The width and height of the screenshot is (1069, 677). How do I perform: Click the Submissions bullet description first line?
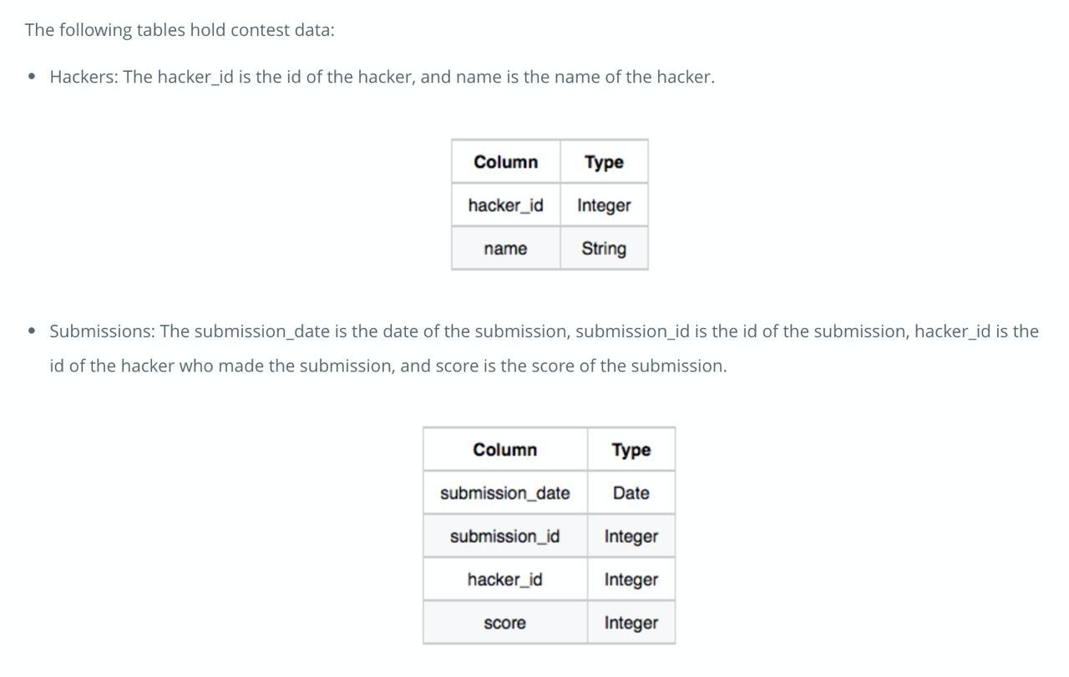(x=545, y=331)
